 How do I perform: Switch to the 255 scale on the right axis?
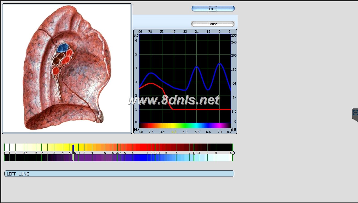tap(234, 35)
